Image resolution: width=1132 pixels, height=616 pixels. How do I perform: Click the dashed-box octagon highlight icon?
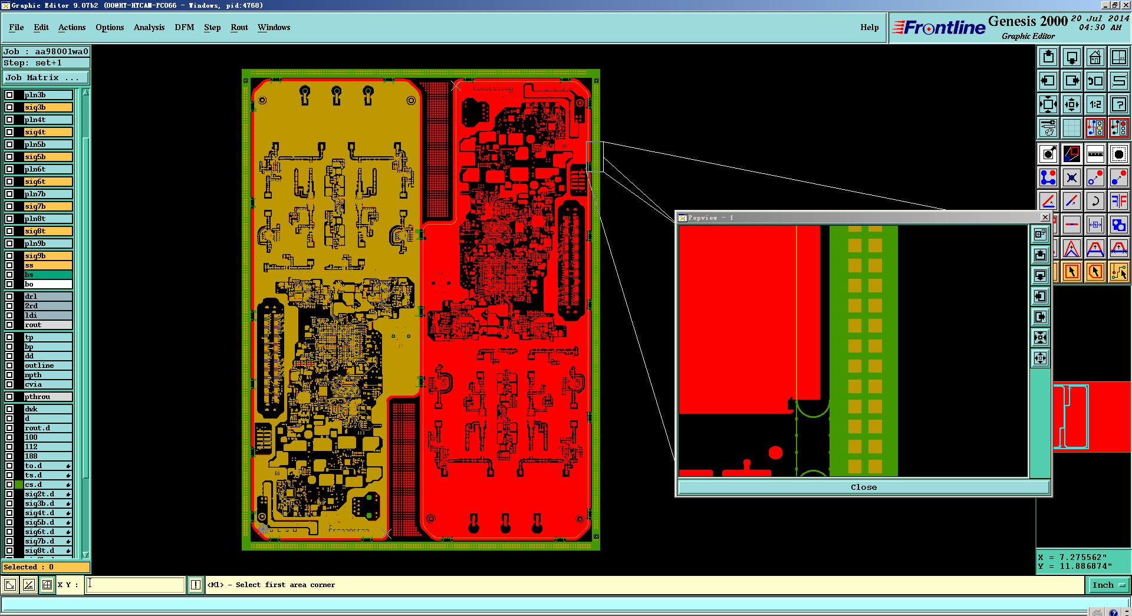(1118, 154)
